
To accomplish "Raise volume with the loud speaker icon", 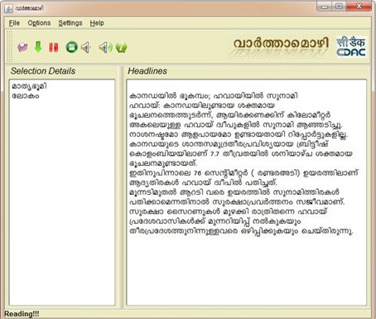I will click(x=105, y=47).
